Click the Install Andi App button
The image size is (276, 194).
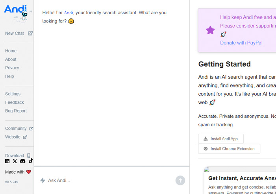[221, 139]
